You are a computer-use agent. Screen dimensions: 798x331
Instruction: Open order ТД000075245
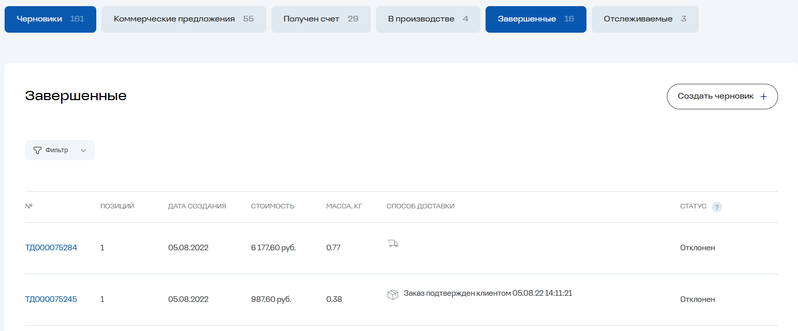[x=51, y=299]
